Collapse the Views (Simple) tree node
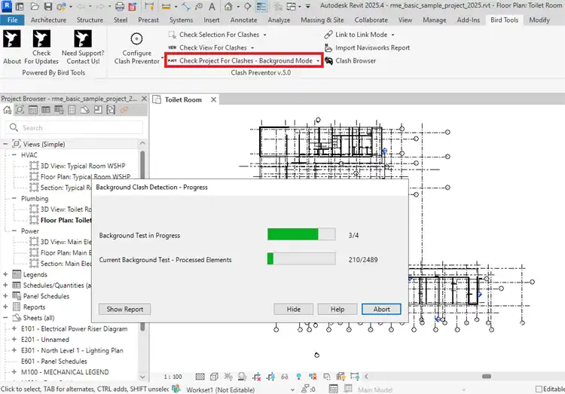The width and height of the screenshot is (565, 394). [6, 144]
